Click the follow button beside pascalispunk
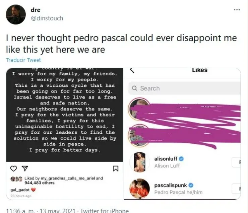 tap(236, 189)
